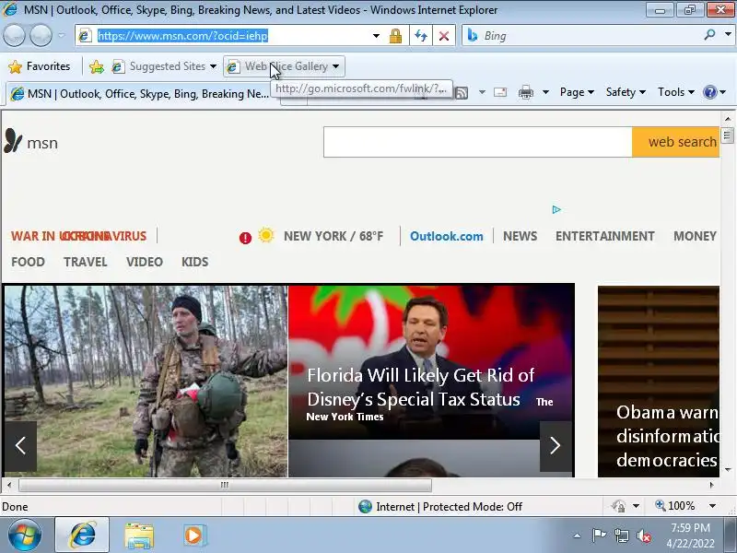Click the security lock icon in address bar
Image resolution: width=737 pixels, height=553 pixels.
pyautogui.click(x=395, y=36)
